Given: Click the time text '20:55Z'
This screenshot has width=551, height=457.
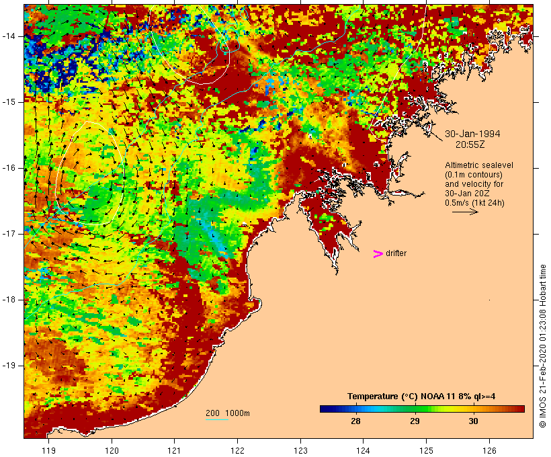Looking at the screenshot, I should click(470, 144).
